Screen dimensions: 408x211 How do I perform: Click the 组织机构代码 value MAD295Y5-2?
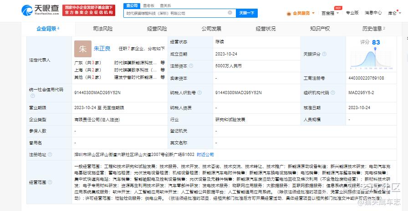pos(361,92)
